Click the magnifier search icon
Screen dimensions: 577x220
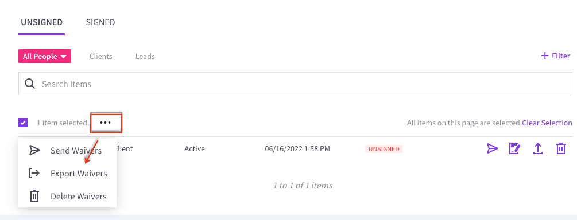(30, 84)
